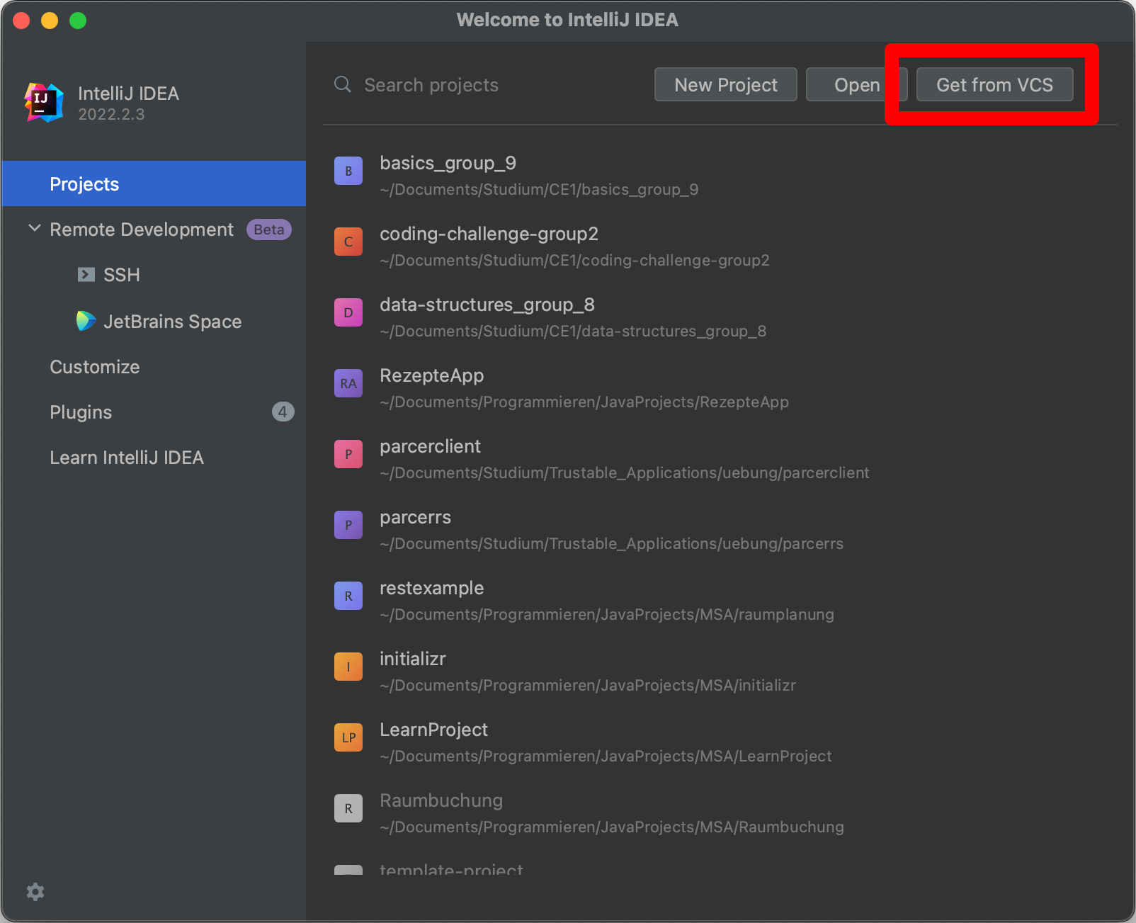The image size is (1136, 923).
Task: Open project restexample
Action: [x=432, y=588]
